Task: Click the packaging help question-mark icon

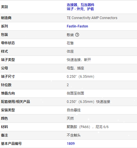Action: 77,35
